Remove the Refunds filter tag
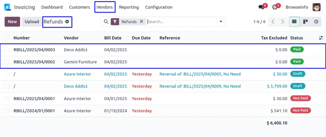The width and height of the screenshot is (326, 137). [142, 22]
